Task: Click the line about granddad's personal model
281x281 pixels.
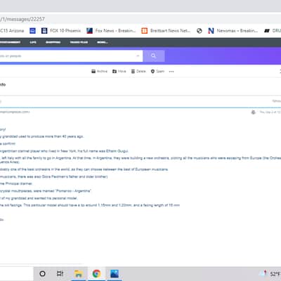Action: click(x=39, y=198)
